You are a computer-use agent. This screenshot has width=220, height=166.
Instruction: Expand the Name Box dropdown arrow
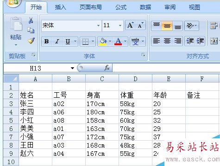tap(72, 68)
